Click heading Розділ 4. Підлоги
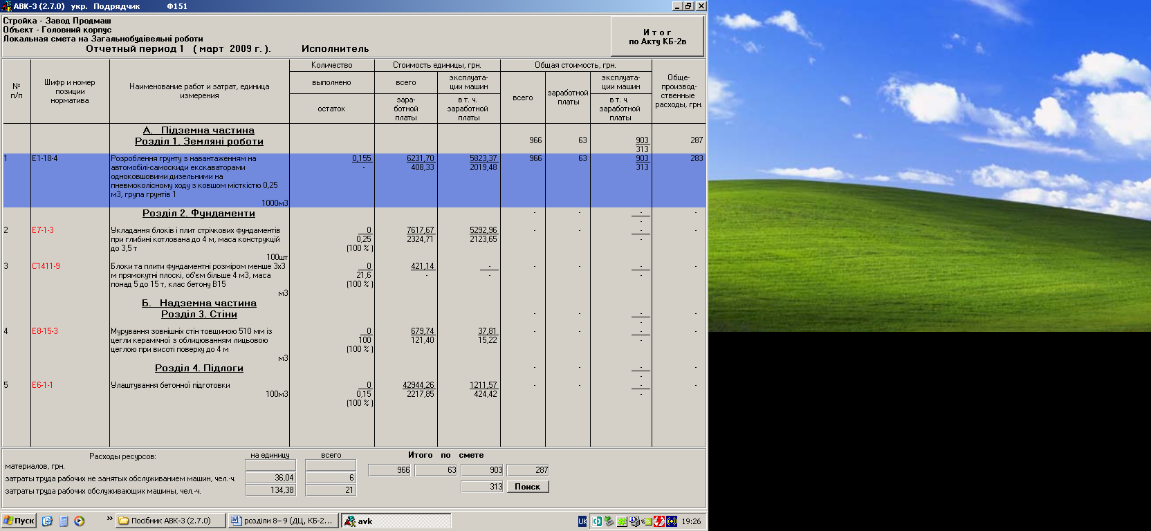This screenshot has height=531, width=1151. pyautogui.click(x=199, y=368)
